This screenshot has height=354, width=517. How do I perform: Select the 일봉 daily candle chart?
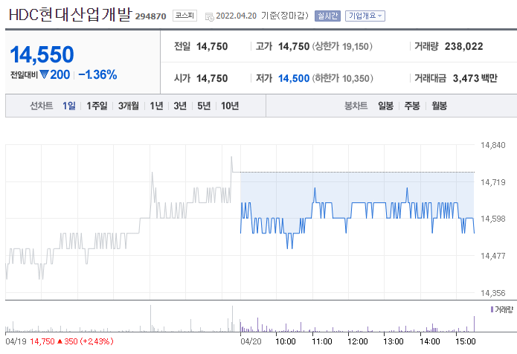[x=386, y=106]
